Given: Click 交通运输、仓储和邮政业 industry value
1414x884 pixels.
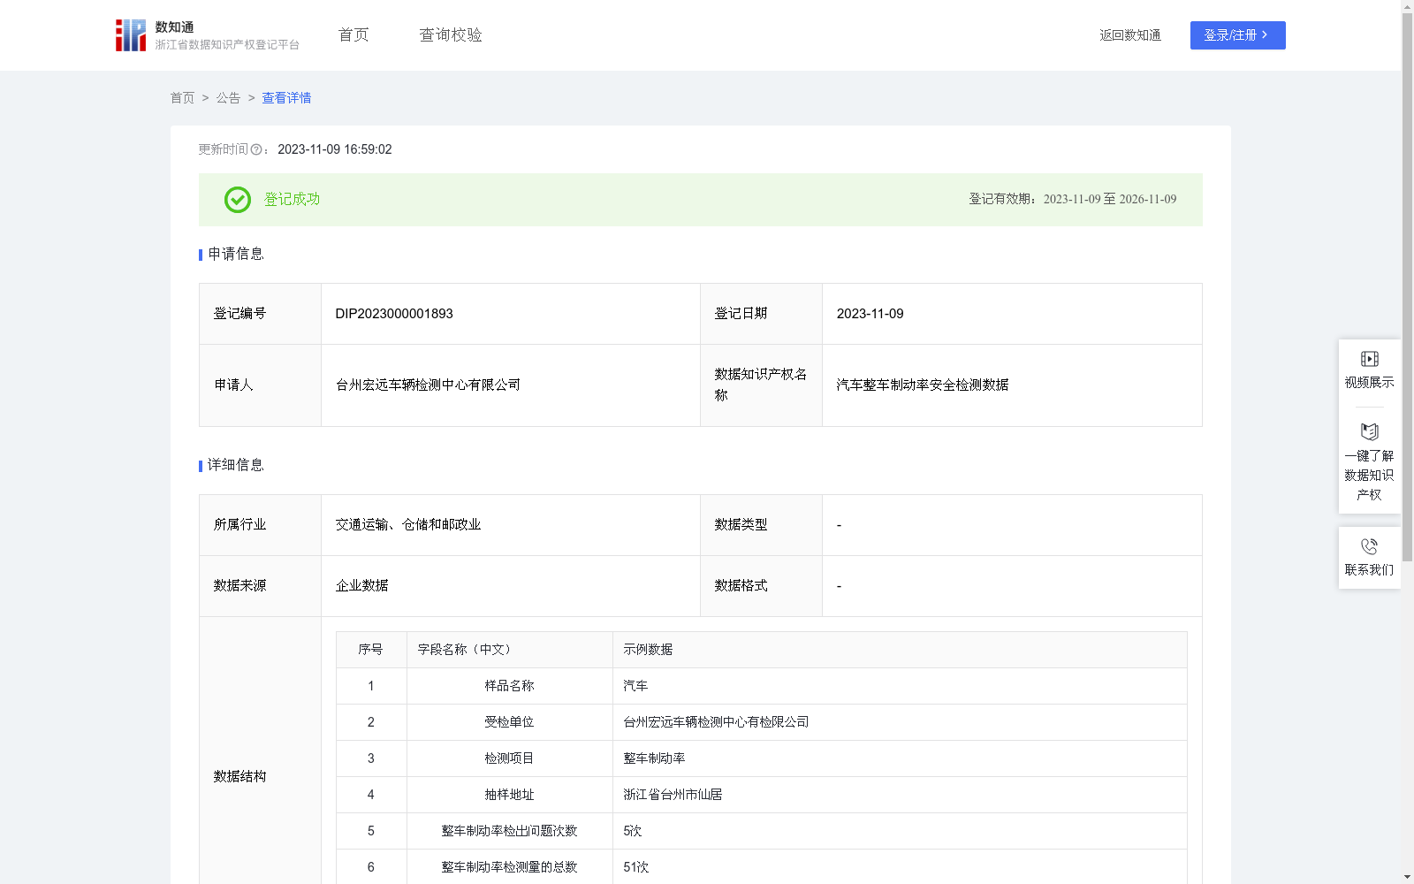Looking at the screenshot, I should point(408,525).
